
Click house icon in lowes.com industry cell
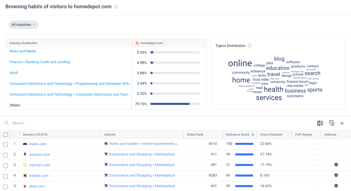tap(106, 144)
